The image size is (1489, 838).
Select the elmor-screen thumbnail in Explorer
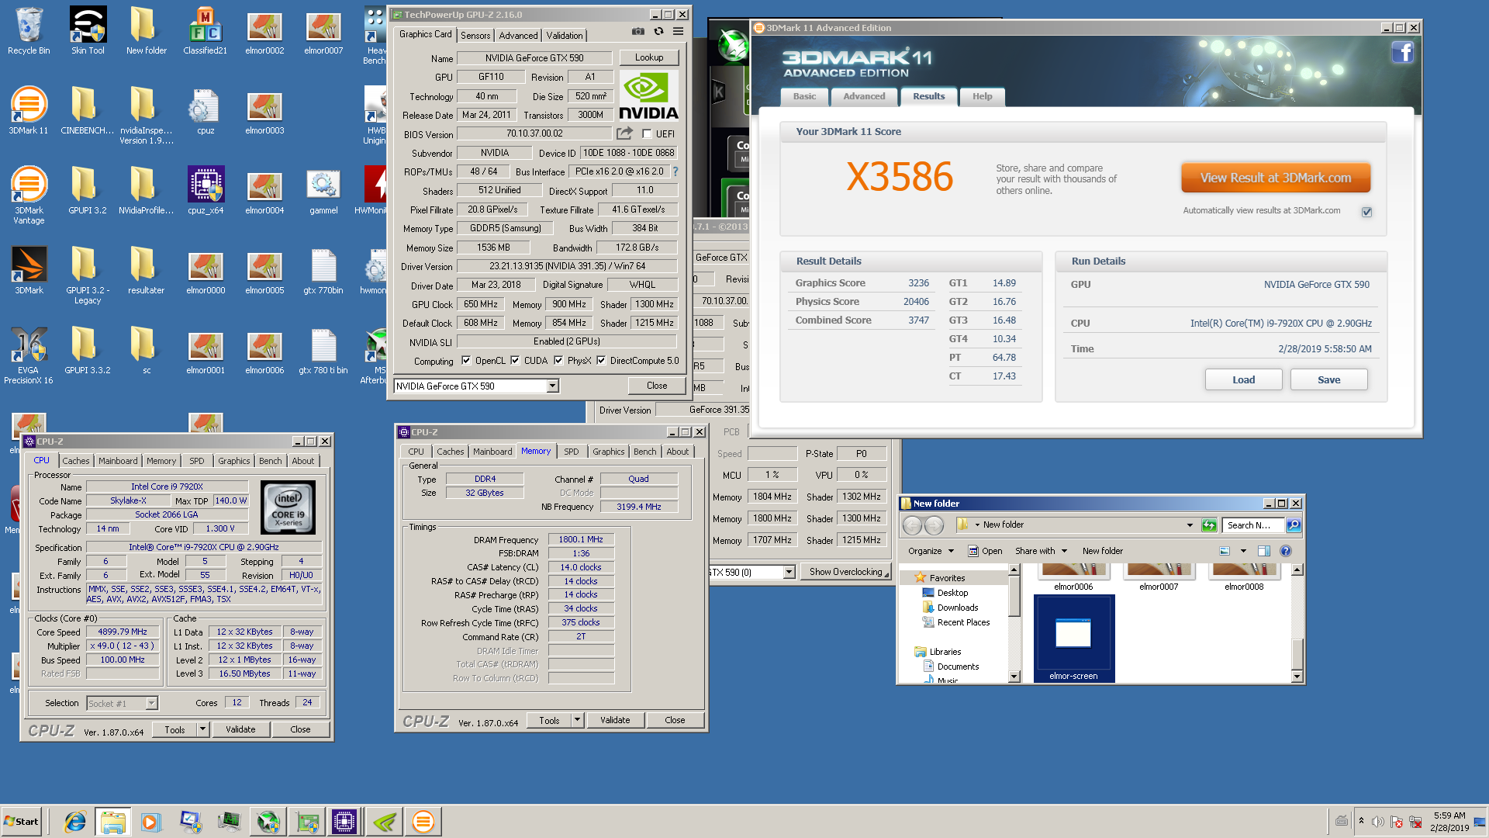click(x=1073, y=639)
